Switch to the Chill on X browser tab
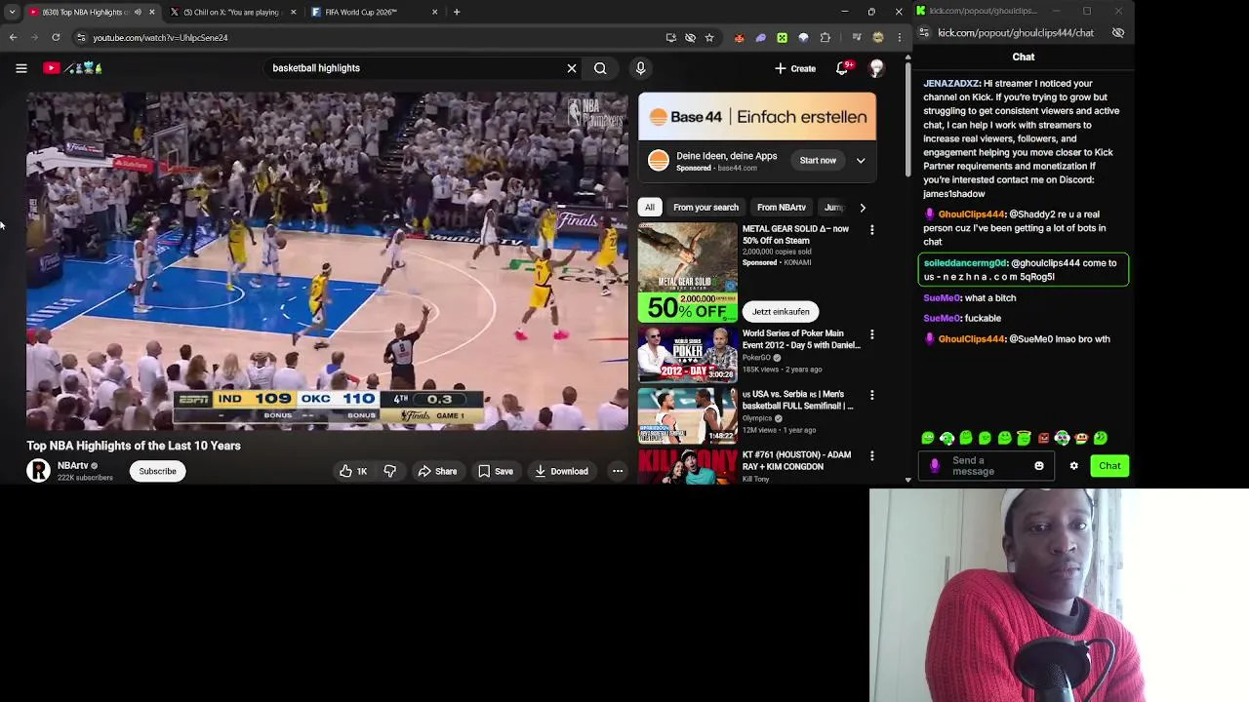 231,12
